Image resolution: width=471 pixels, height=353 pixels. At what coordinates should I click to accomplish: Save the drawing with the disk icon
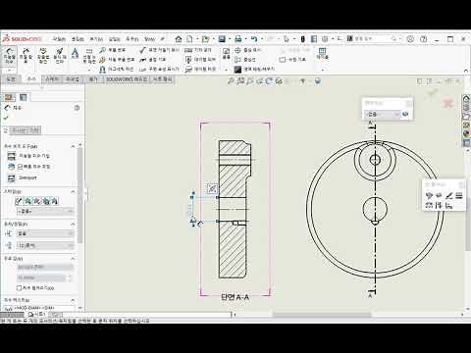coord(222,39)
